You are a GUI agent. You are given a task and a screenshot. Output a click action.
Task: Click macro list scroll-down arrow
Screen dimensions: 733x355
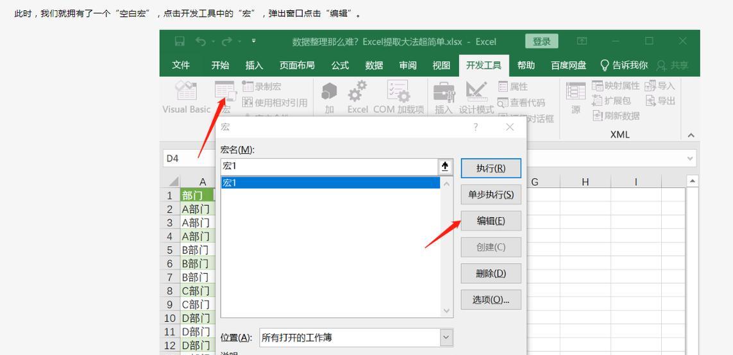[x=446, y=311]
